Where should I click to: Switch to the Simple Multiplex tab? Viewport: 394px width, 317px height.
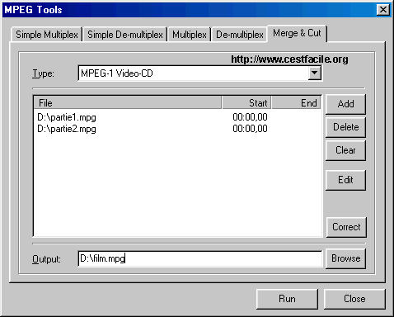click(x=47, y=35)
